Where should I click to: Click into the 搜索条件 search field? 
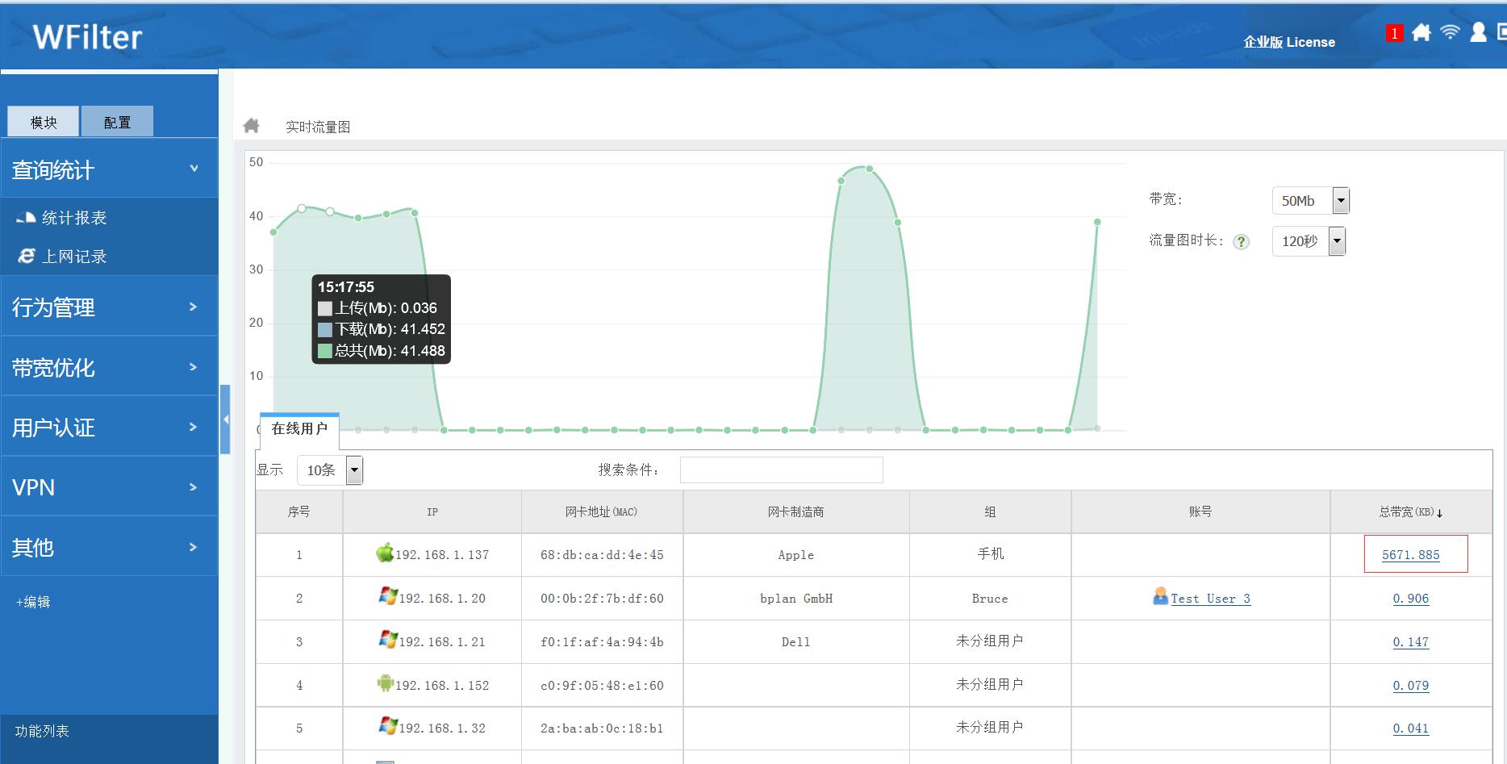tap(781, 470)
